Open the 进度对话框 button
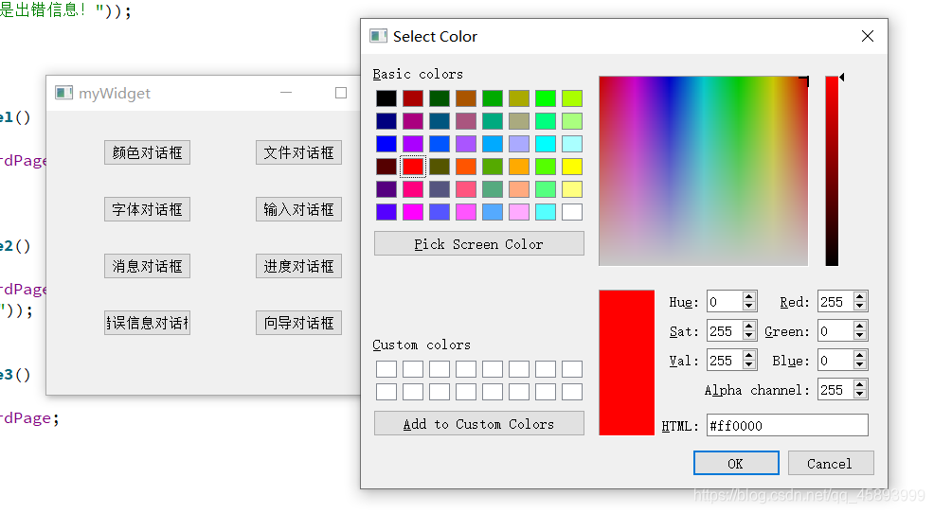 [x=299, y=266]
